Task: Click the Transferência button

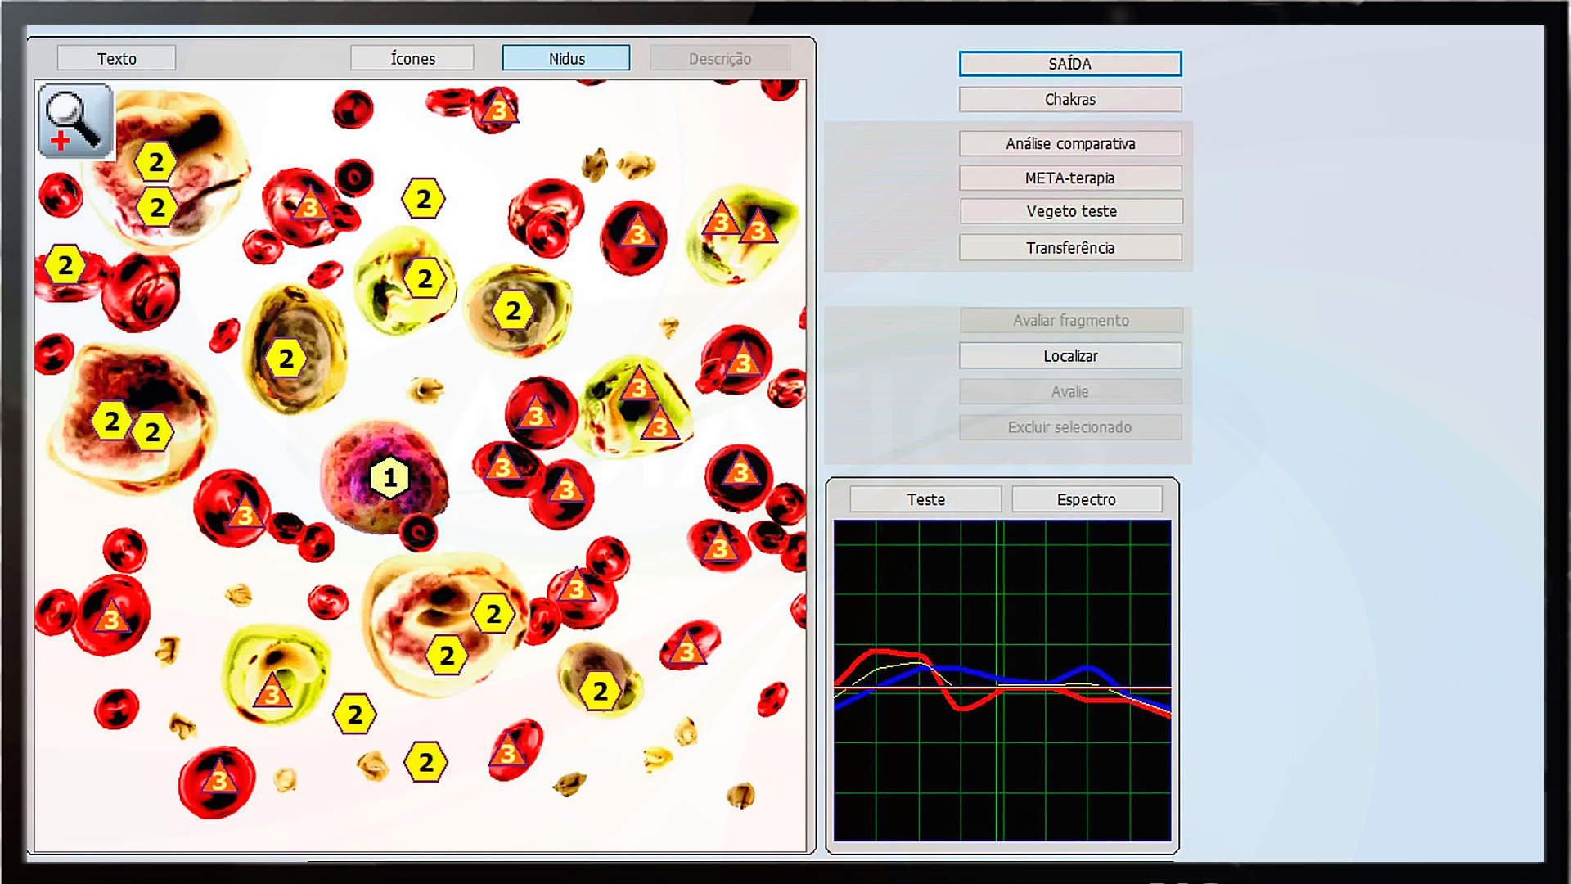Action: (1069, 247)
